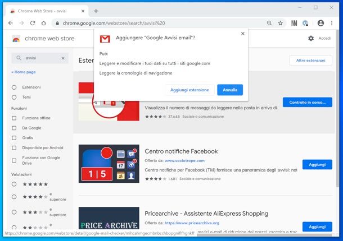Clear the avvisi search with the X
The image size is (343, 241).
63,58
